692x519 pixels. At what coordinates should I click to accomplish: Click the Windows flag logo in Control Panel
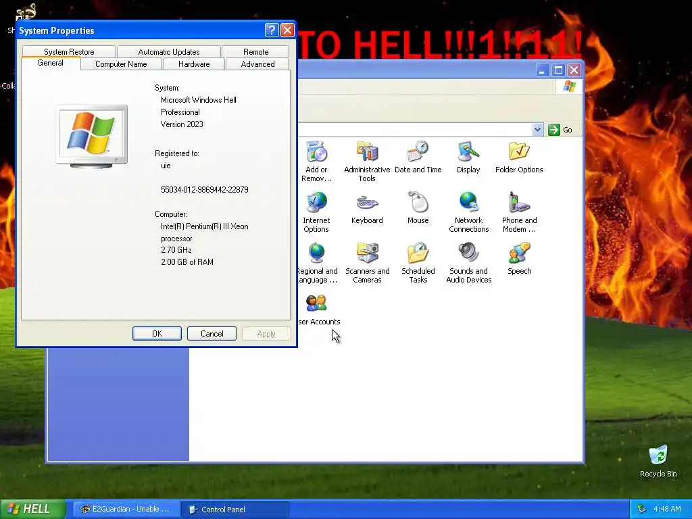coord(569,86)
